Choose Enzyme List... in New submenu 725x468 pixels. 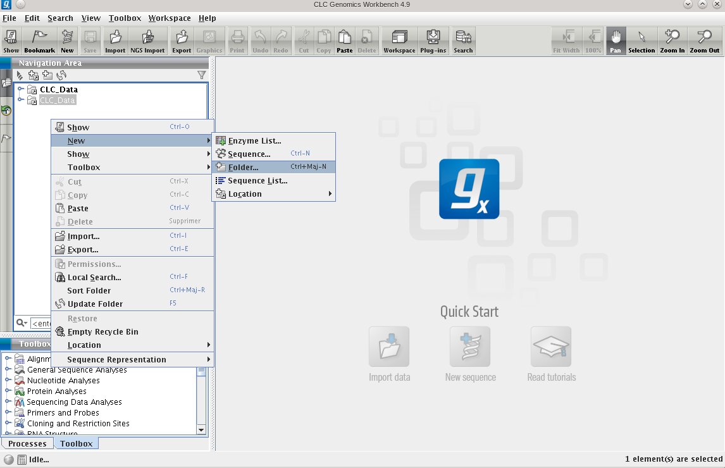click(x=274, y=140)
